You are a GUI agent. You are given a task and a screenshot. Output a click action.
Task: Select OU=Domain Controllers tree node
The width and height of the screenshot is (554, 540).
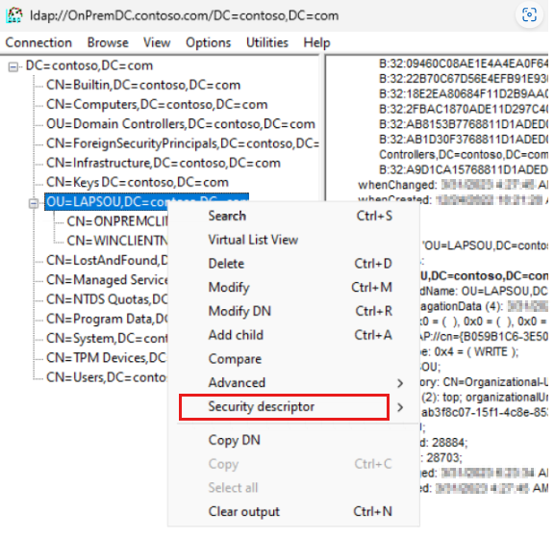181,124
